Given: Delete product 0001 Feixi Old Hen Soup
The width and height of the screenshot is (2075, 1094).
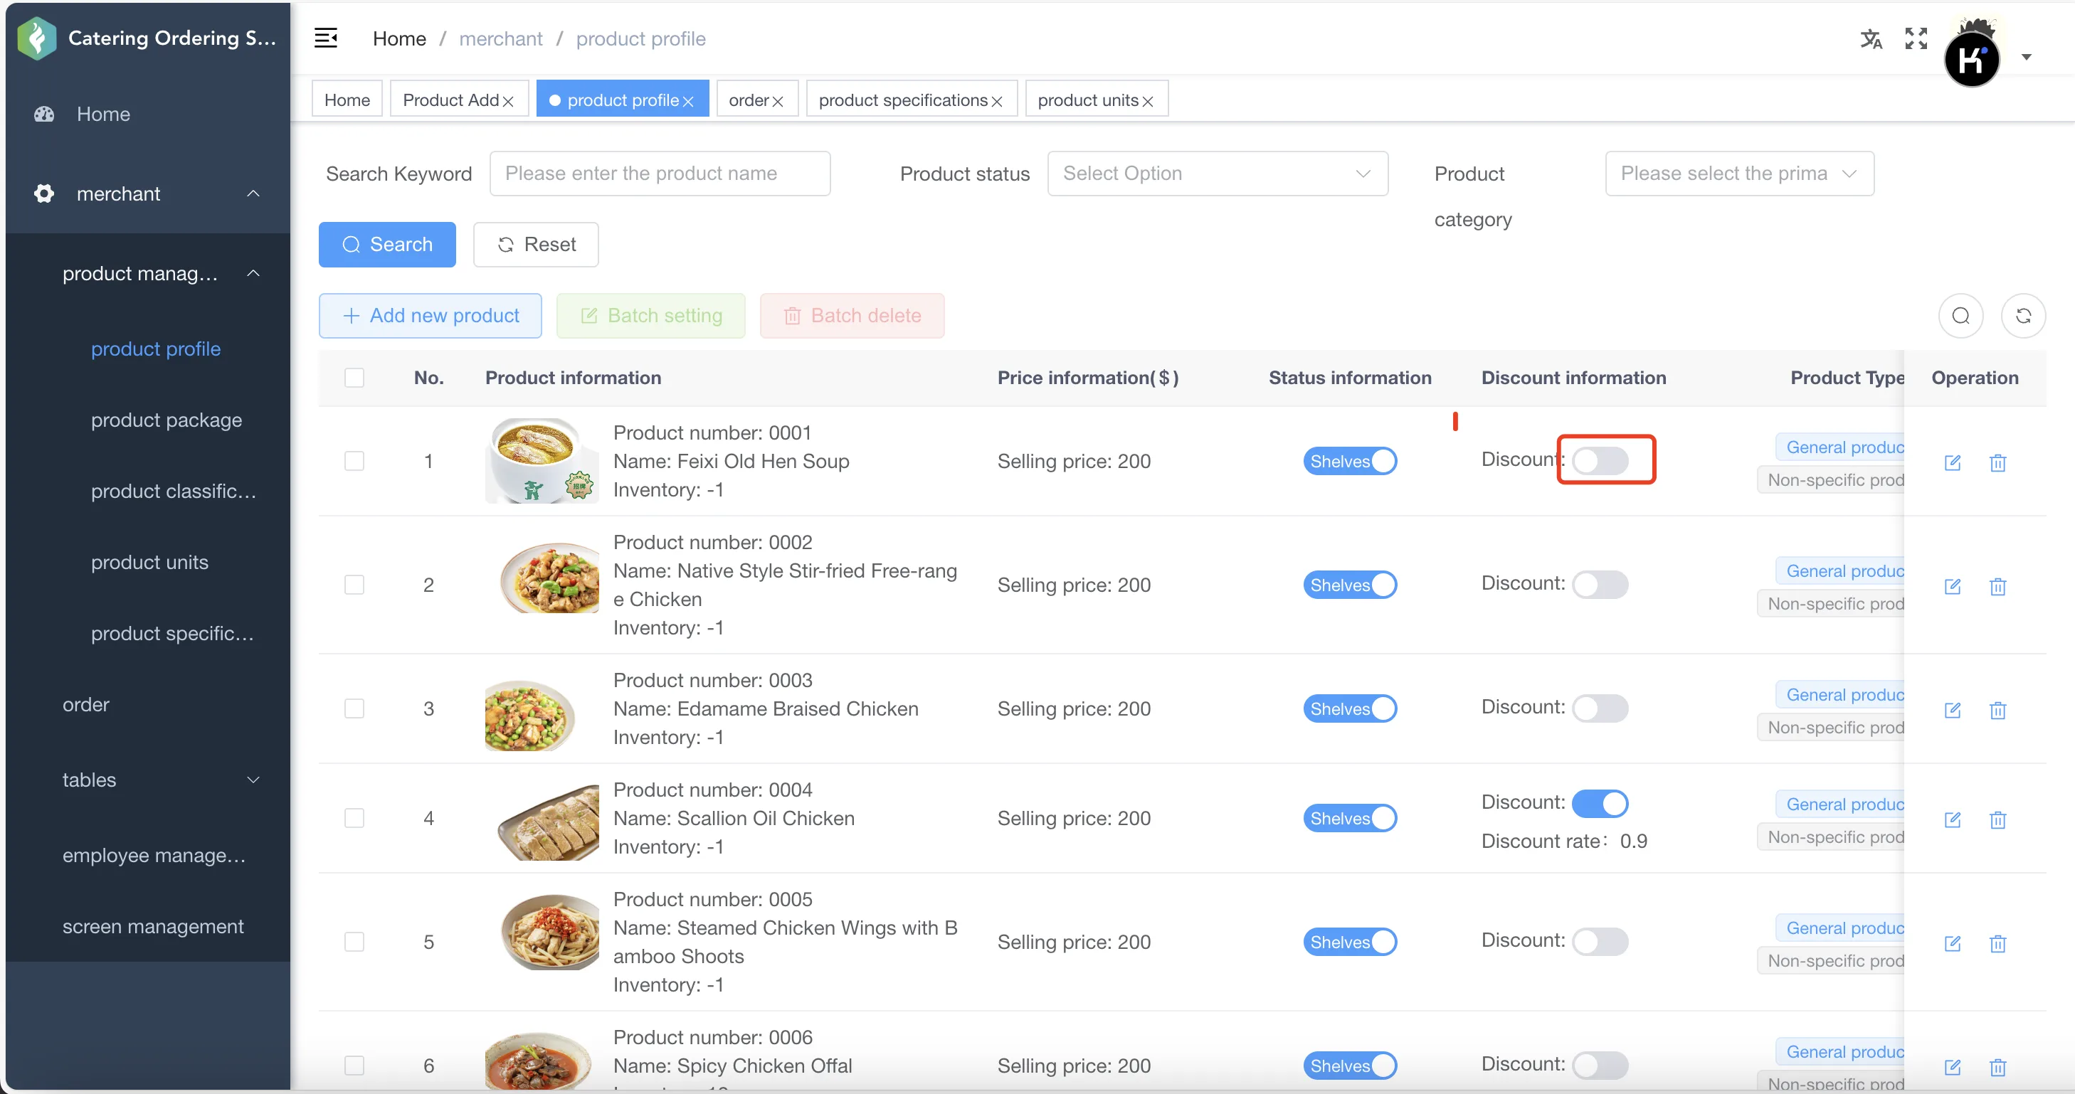Looking at the screenshot, I should (x=1997, y=462).
